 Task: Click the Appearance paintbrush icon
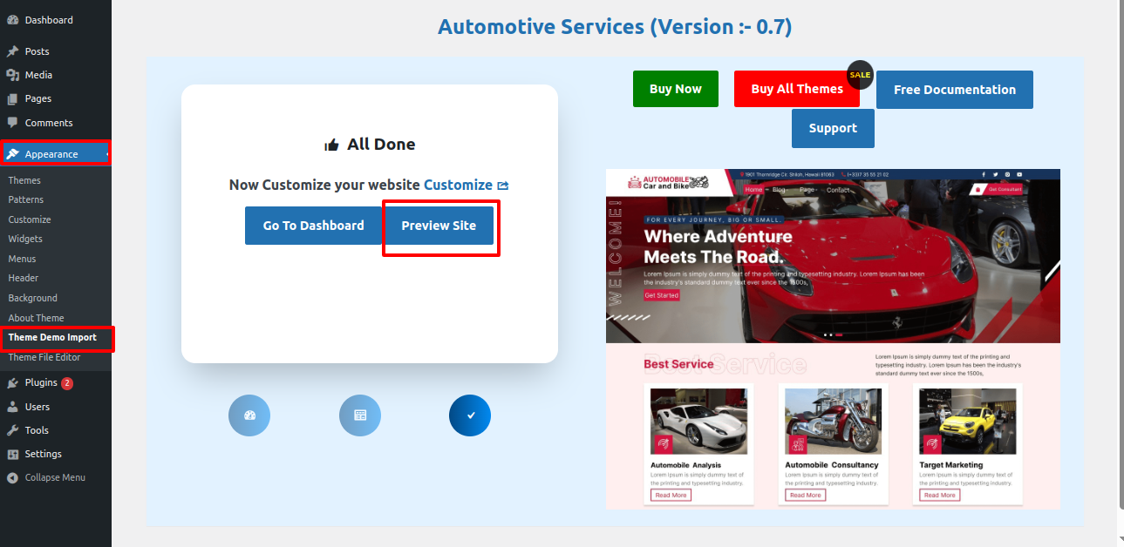12,154
